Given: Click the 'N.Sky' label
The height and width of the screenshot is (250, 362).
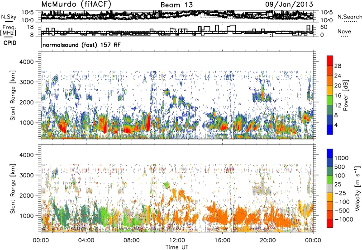Looking at the screenshot, I should (x=9, y=17).
